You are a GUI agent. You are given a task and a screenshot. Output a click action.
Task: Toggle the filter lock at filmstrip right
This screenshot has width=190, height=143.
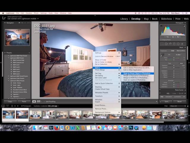coord(188,106)
